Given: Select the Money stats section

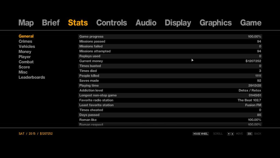Looking at the screenshot, I should click(x=25, y=52).
